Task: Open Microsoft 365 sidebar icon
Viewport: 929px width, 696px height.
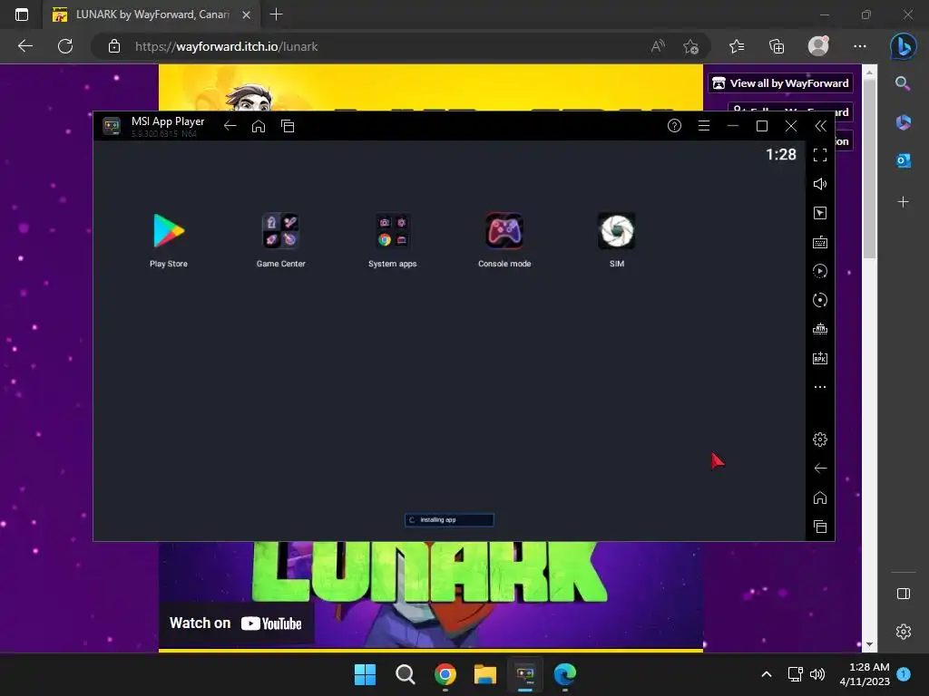Action: pyautogui.click(x=903, y=122)
